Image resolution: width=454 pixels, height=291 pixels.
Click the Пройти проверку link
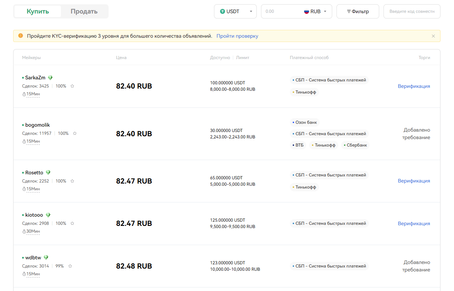click(x=237, y=36)
